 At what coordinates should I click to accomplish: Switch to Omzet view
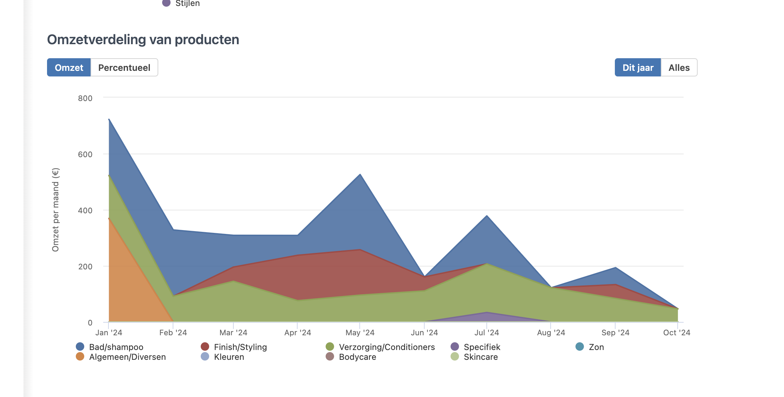(69, 68)
